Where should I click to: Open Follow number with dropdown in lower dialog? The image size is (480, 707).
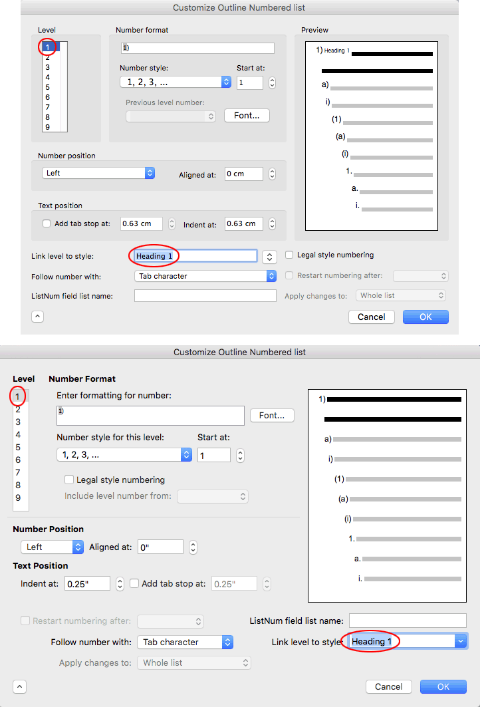[185, 642]
